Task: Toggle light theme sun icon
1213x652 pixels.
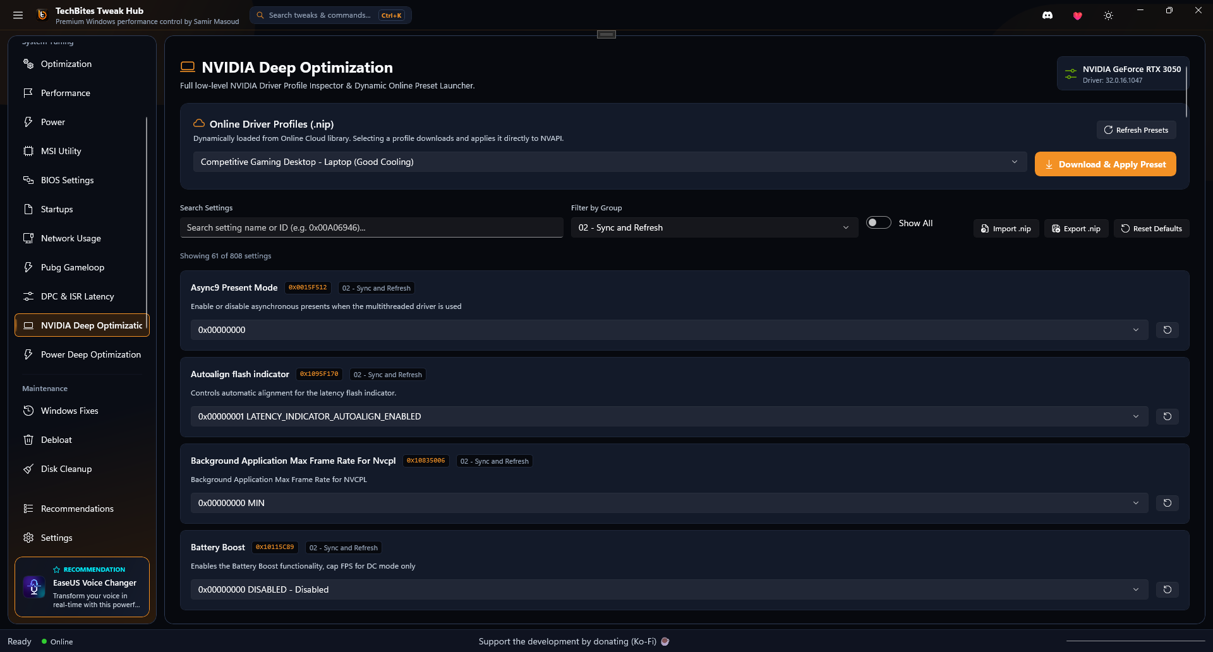Action: [x=1108, y=15]
